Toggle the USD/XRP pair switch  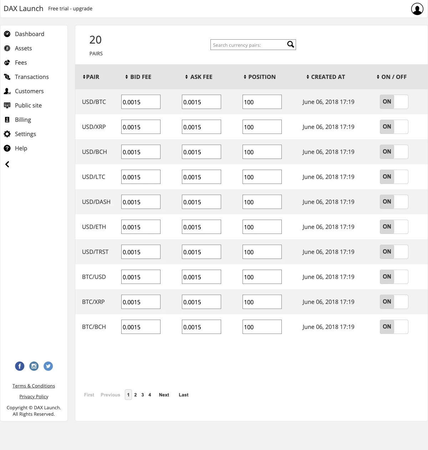(394, 127)
